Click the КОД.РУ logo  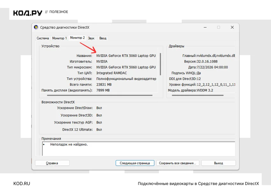pyautogui.click(x=28, y=13)
